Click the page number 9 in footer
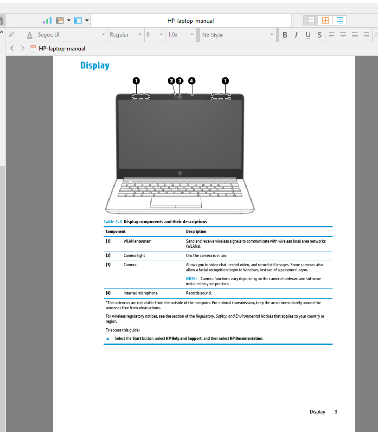 point(336,412)
